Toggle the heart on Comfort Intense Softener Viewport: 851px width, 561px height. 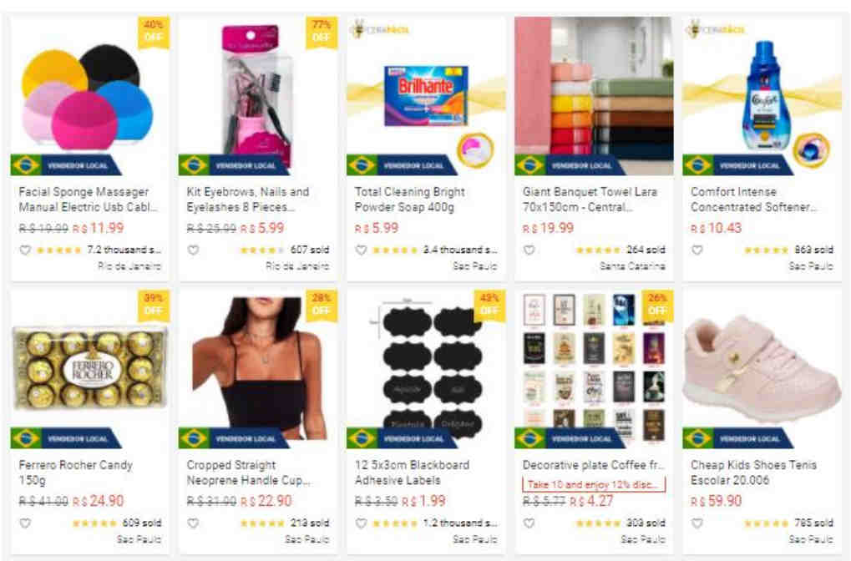(x=697, y=250)
